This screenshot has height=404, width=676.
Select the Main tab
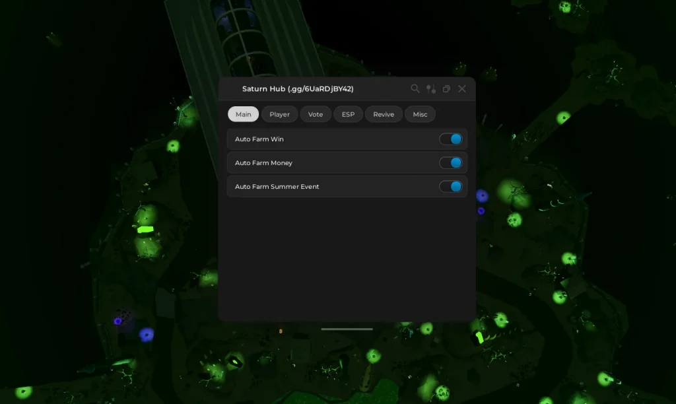(243, 114)
